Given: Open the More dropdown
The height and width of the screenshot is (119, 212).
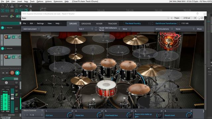Looking at the screenshot, I should click(127, 29).
